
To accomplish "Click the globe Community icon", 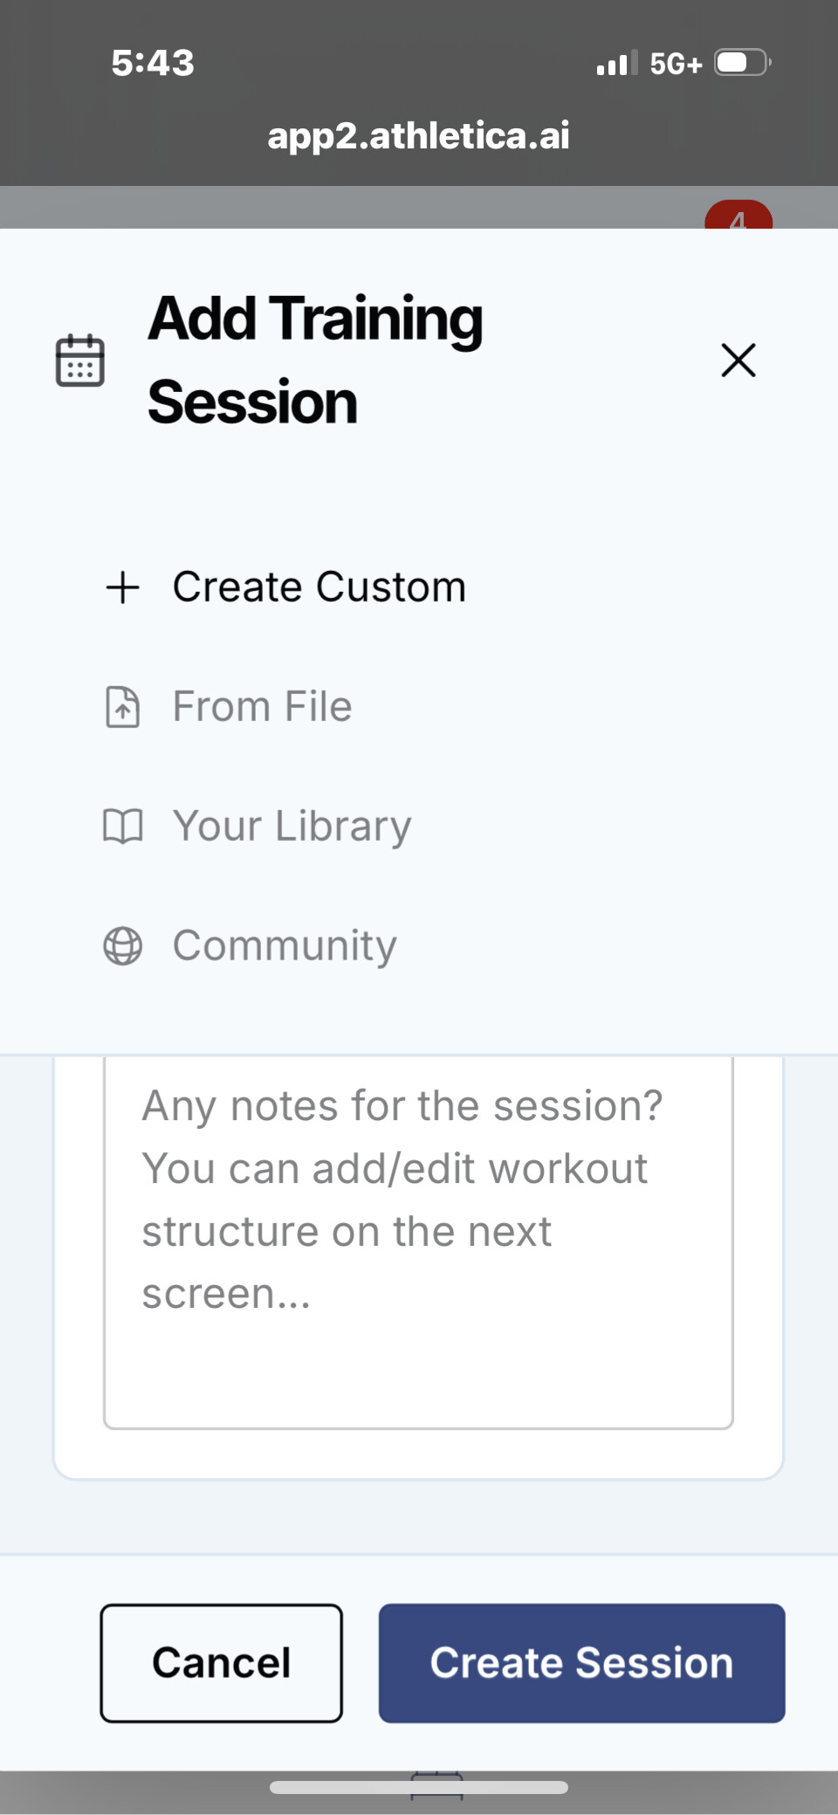I will pyautogui.click(x=123, y=945).
